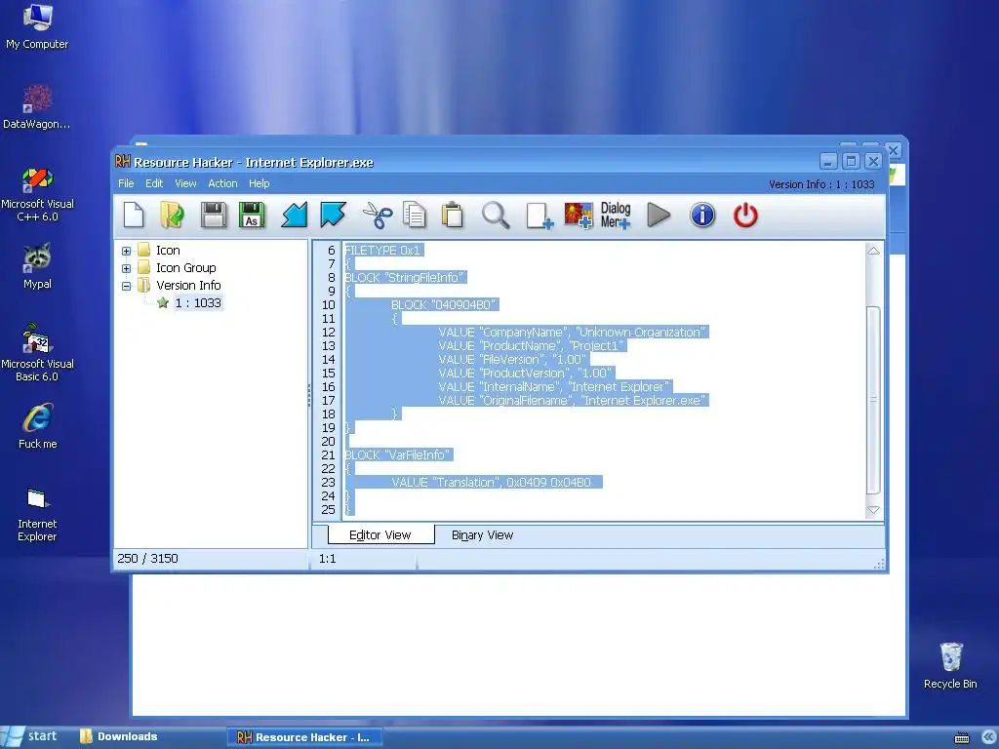Image resolution: width=999 pixels, height=749 pixels.
Task: Click the editor scrollbar down arrow
Action: [873, 510]
